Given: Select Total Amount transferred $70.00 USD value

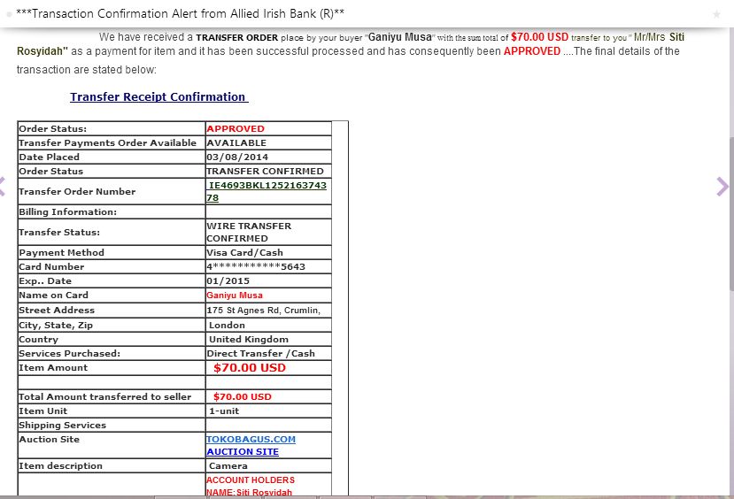Looking at the screenshot, I should pyautogui.click(x=243, y=397).
